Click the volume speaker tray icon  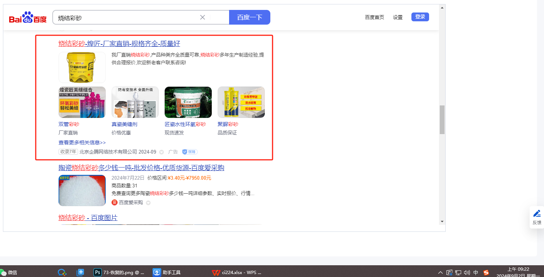pyautogui.click(x=467, y=273)
